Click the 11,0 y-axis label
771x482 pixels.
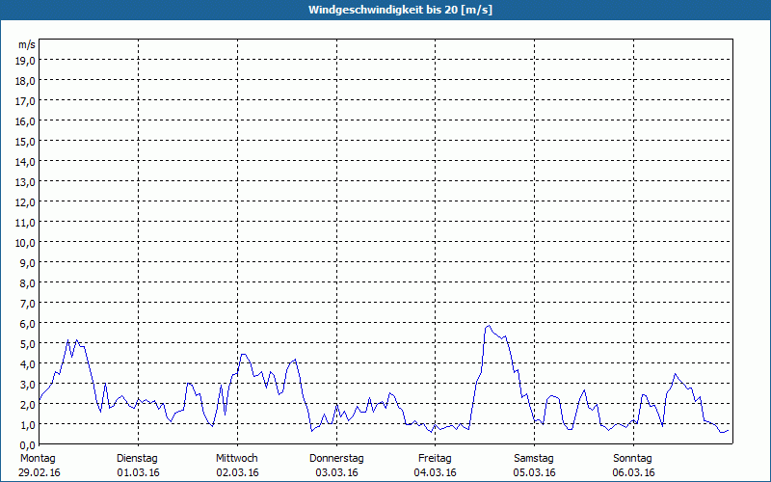(26, 223)
